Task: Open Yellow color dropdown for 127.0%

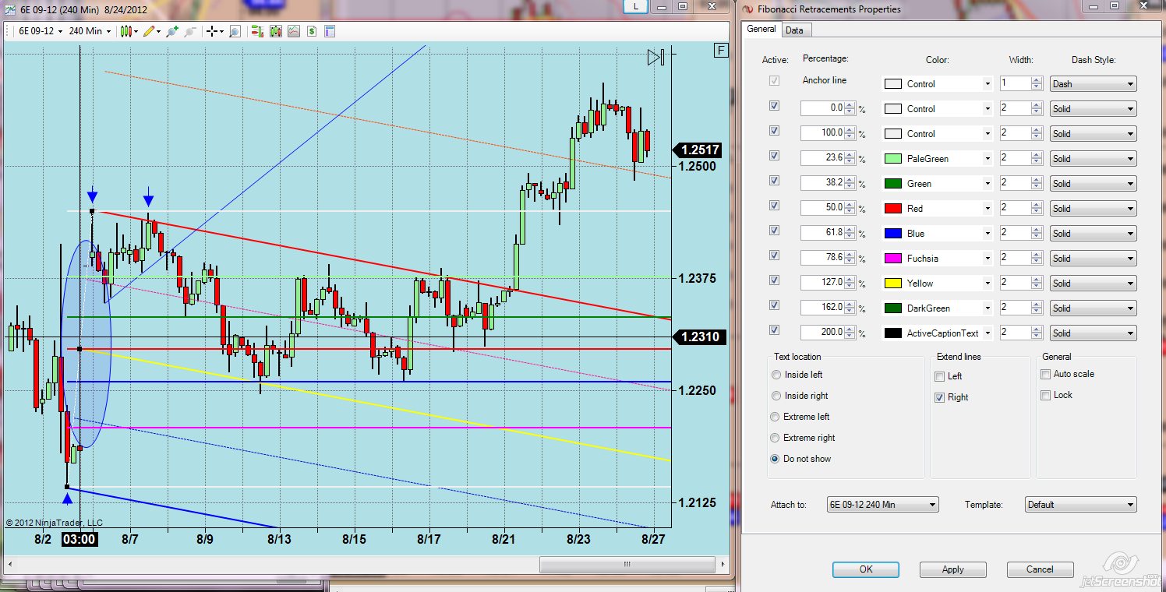Action: tap(988, 284)
